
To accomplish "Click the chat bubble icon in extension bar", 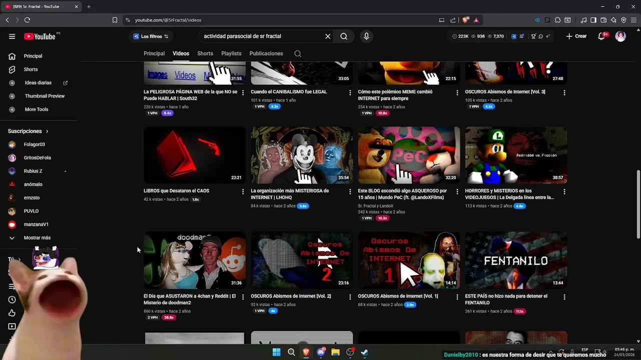I will click(540, 36).
